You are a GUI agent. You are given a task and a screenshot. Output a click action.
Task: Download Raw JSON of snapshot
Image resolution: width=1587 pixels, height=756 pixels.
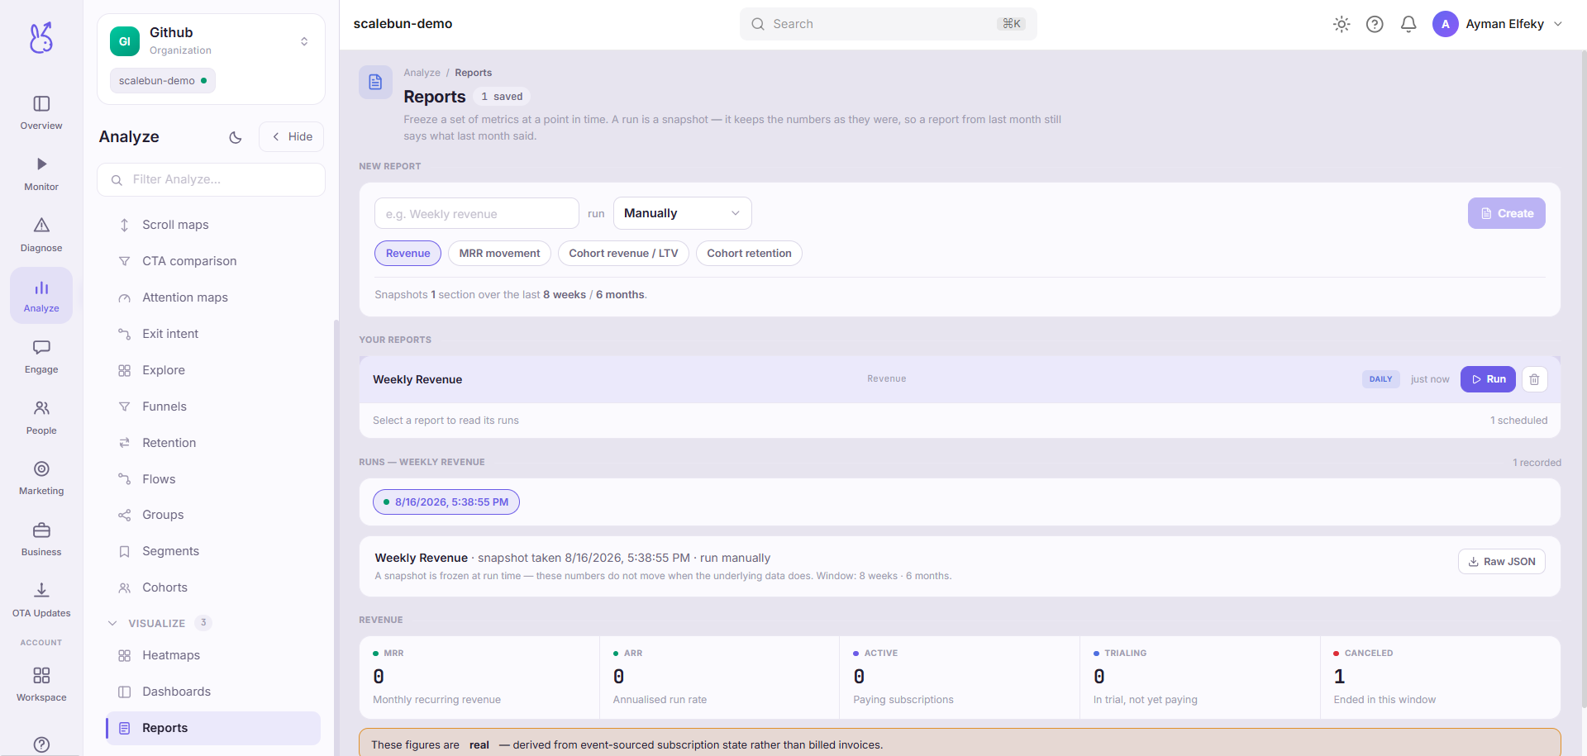[1501, 562]
